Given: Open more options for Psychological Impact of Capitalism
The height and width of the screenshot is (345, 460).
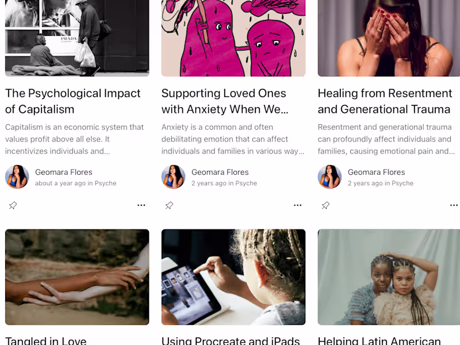Looking at the screenshot, I should coord(141,205).
